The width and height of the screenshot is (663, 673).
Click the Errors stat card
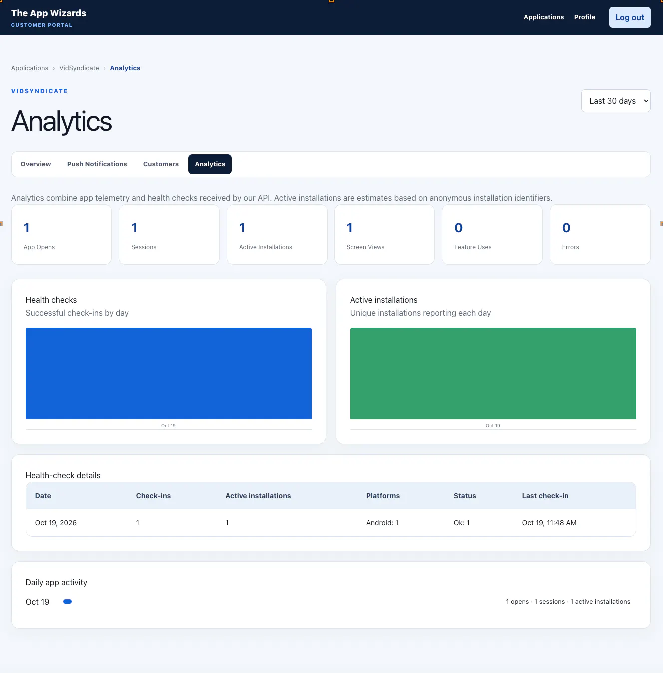coord(600,235)
